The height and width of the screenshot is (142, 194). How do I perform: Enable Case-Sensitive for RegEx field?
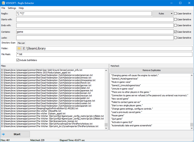[x=175, y=14]
